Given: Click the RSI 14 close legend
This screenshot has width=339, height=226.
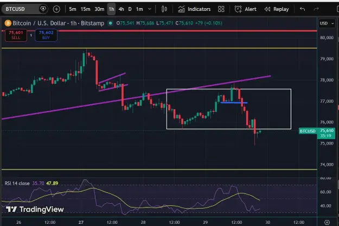Looking at the screenshot, I should click(17, 184).
